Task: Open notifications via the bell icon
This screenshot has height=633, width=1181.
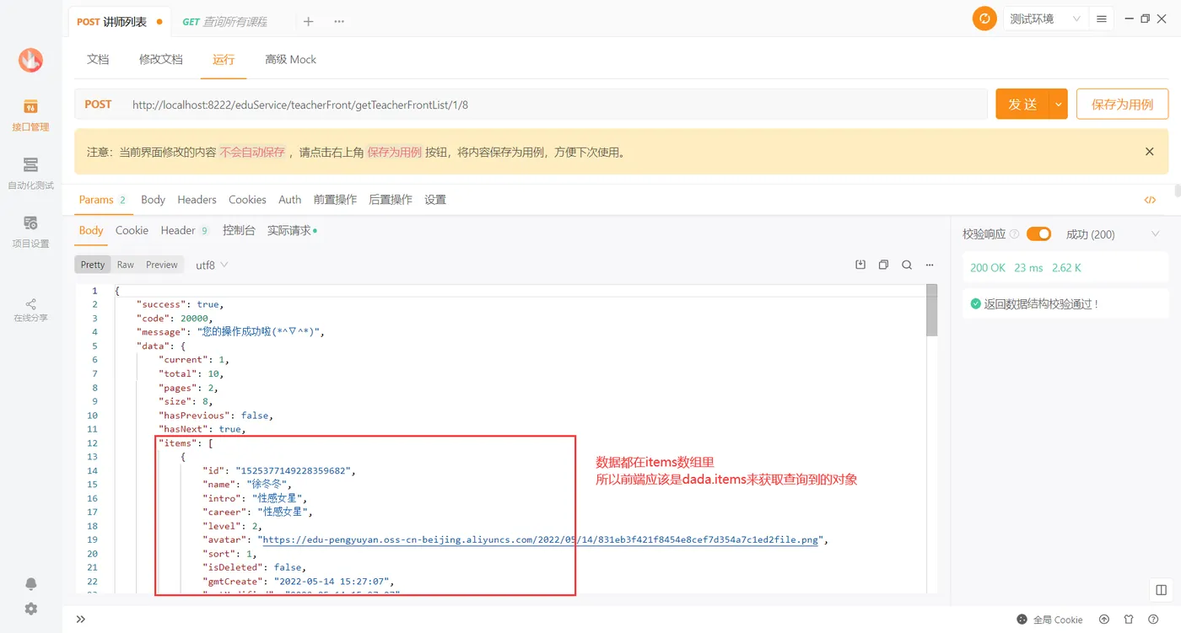Action: tap(30, 583)
